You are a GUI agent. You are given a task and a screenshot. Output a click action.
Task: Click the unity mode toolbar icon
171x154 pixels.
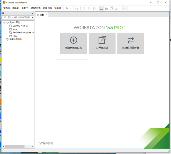pyautogui.click(x=117, y=8)
